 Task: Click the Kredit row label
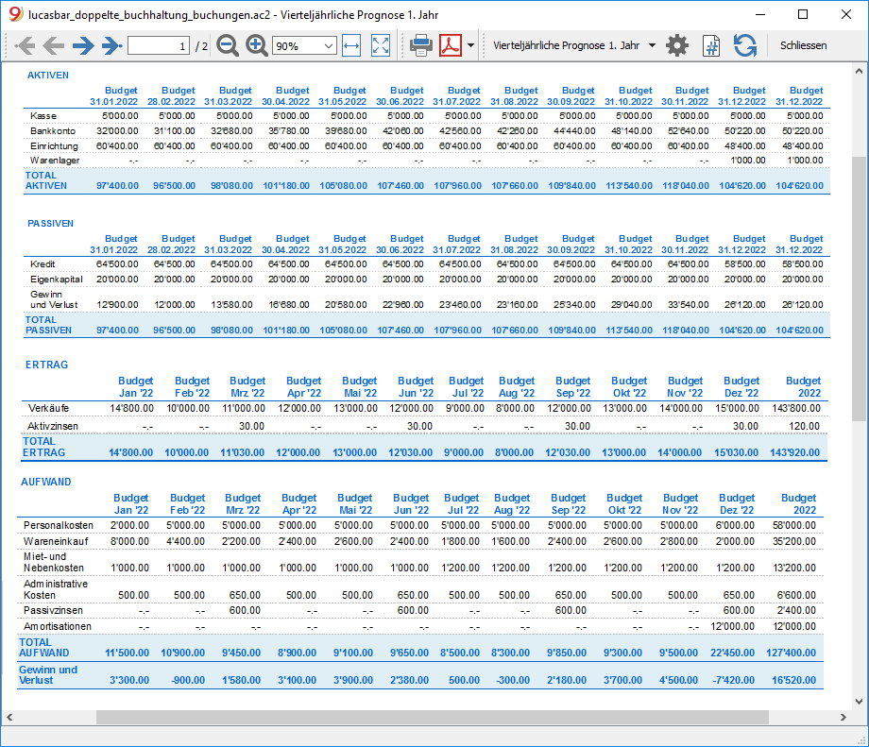point(43,263)
